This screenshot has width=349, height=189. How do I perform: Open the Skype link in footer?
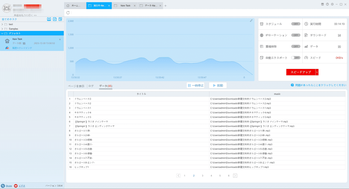coord(9,186)
